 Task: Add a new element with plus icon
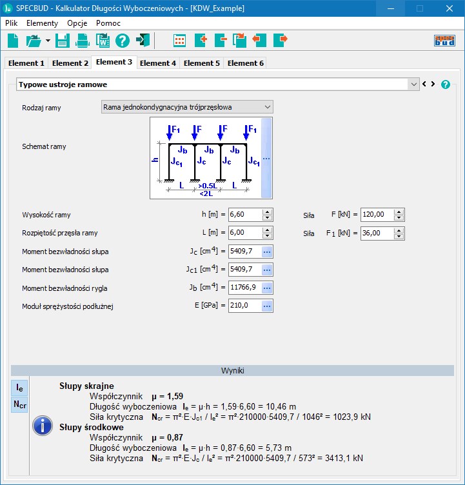click(x=200, y=41)
